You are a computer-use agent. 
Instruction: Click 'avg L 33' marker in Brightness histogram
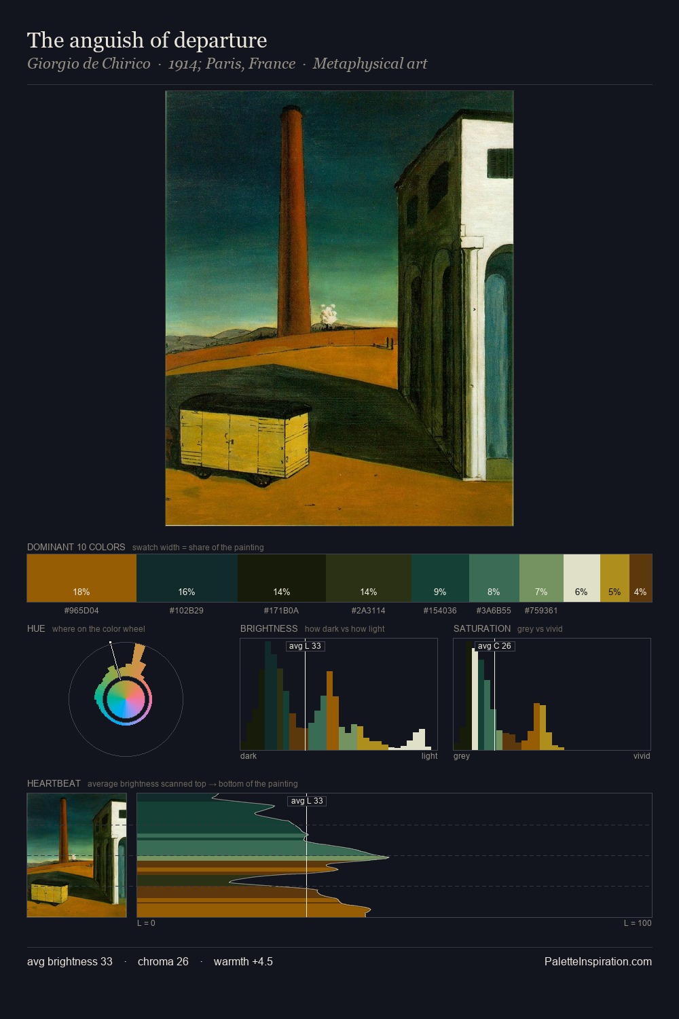(306, 646)
